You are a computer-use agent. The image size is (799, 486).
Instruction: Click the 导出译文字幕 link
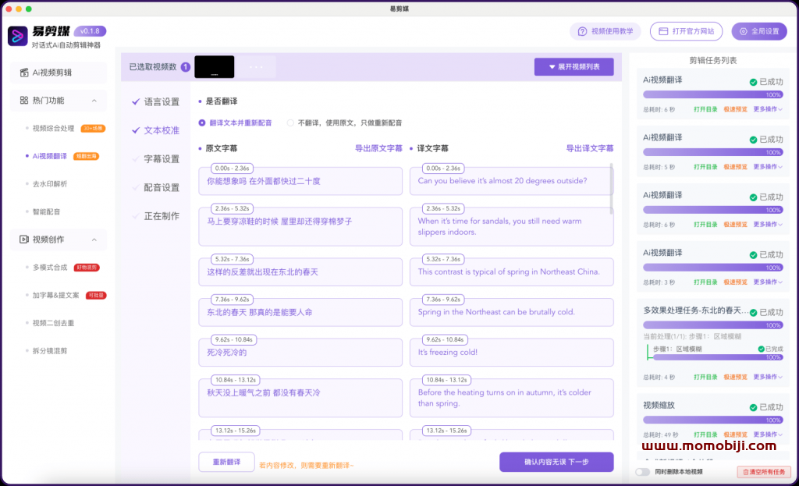pyautogui.click(x=589, y=148)
